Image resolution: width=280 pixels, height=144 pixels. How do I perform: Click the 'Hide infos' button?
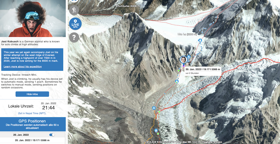coord(32,94)
